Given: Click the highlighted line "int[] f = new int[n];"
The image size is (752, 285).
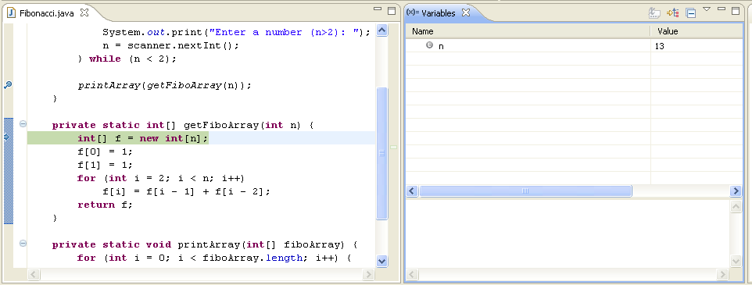Looking at the screenshot, I should pos(142,138).
